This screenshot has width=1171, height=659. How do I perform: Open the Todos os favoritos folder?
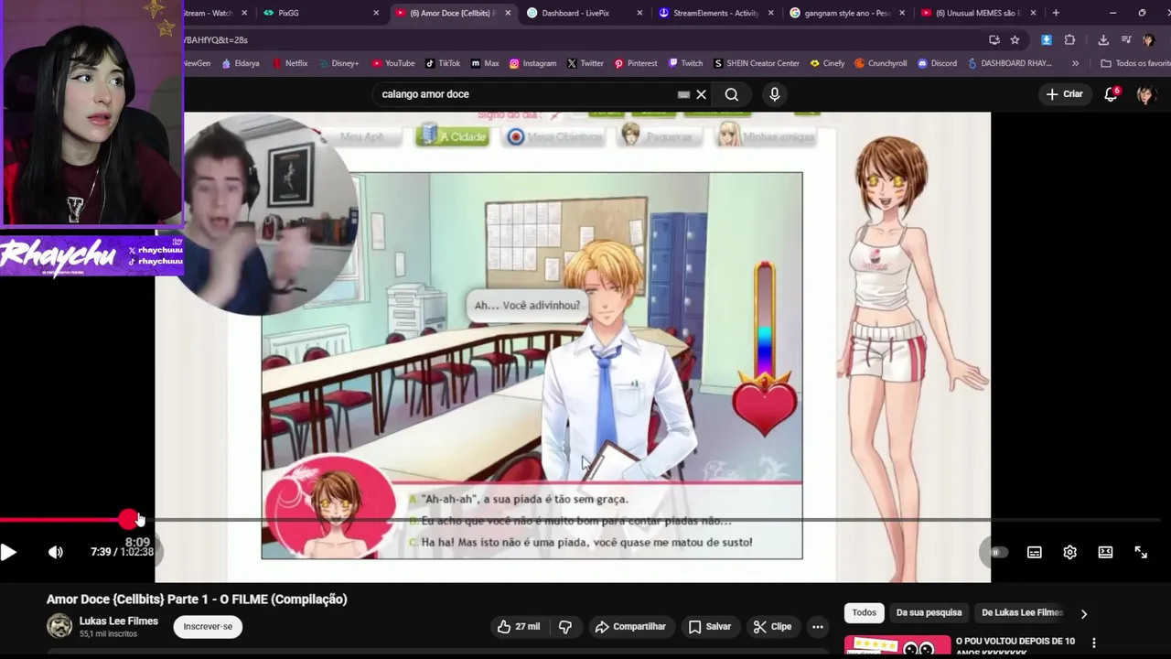(1135, 63)
